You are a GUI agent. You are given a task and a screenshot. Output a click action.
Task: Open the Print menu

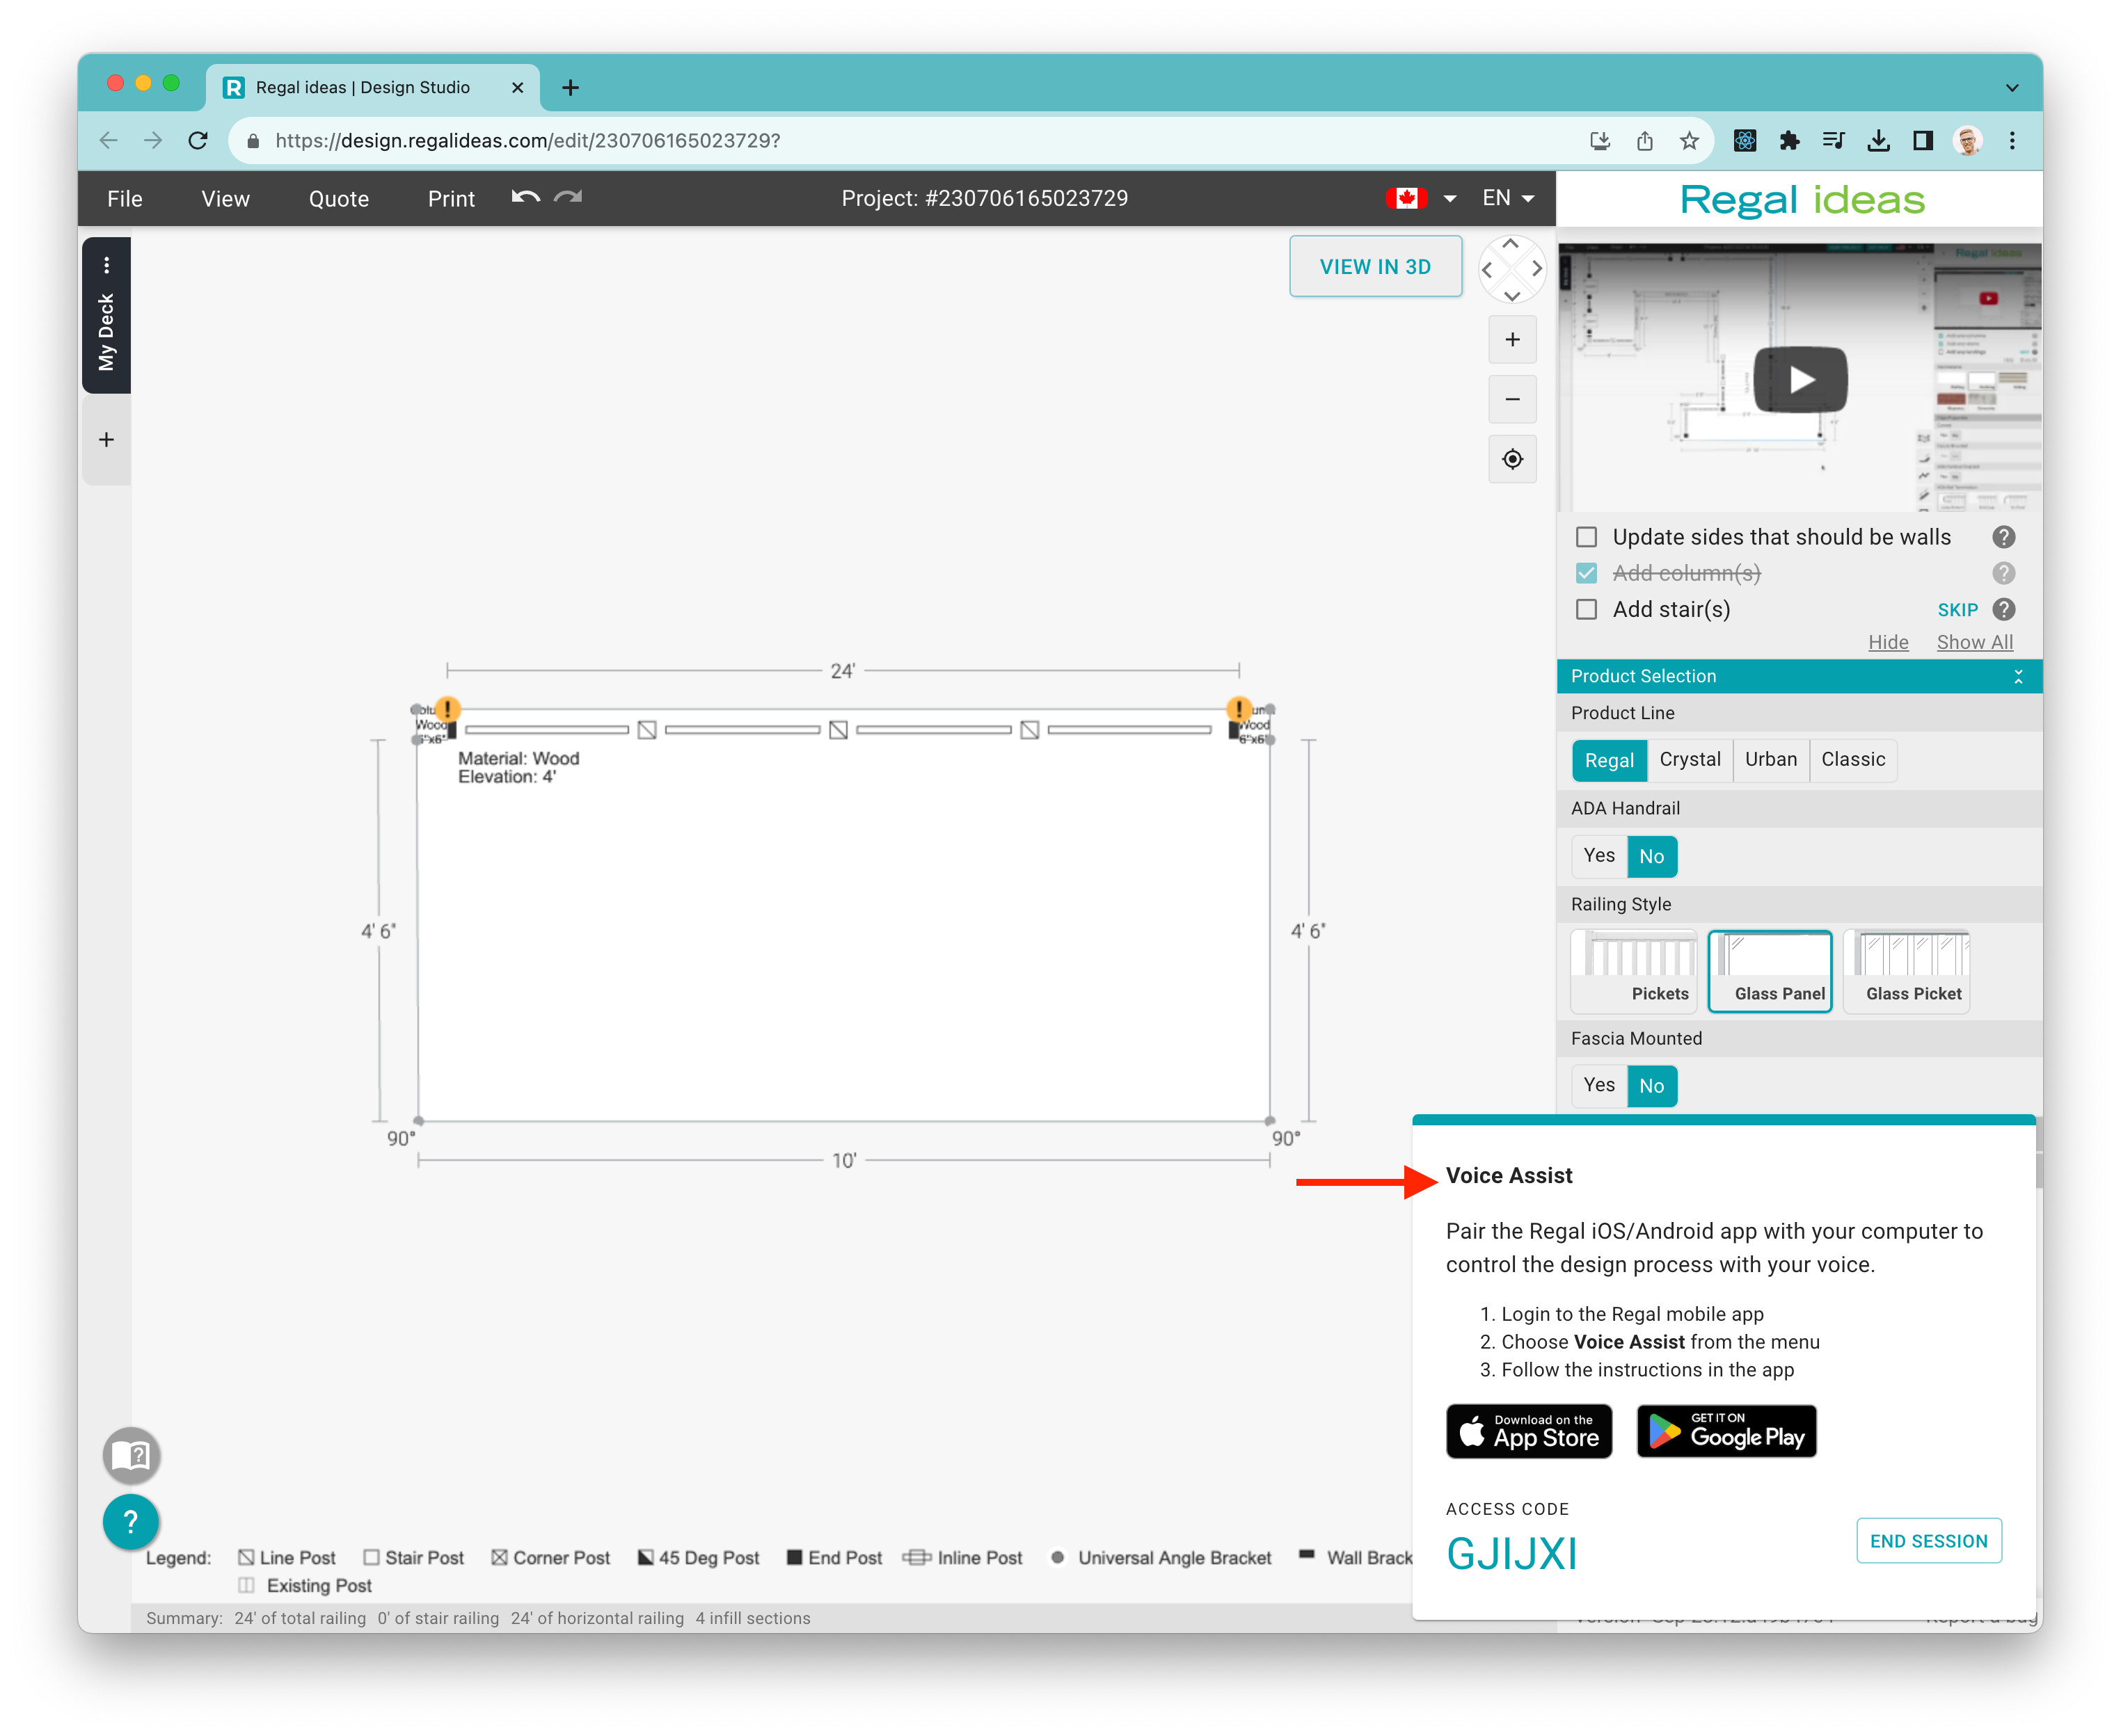coord(451,198)
